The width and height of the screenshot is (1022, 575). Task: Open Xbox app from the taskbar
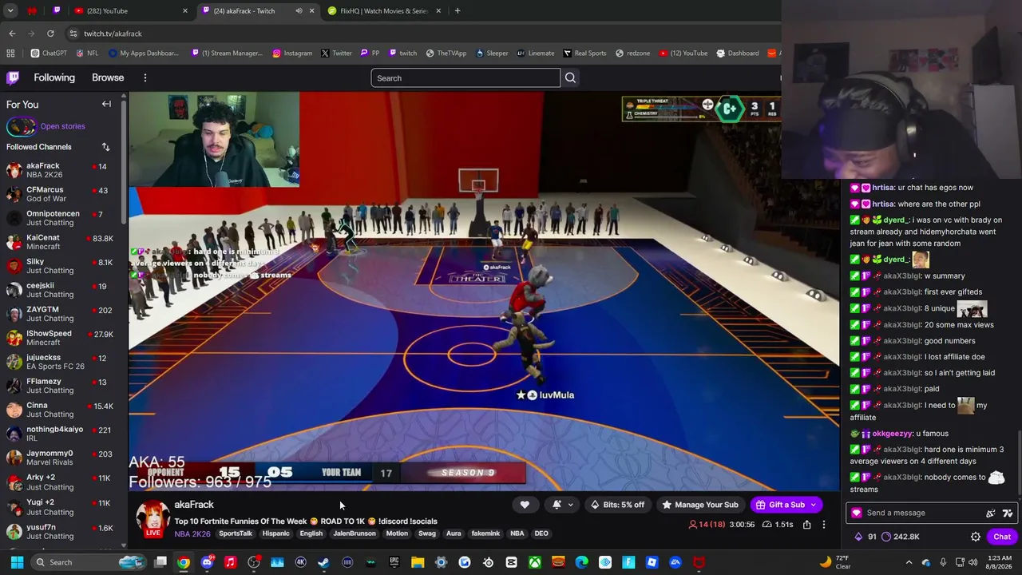[535, 562]
